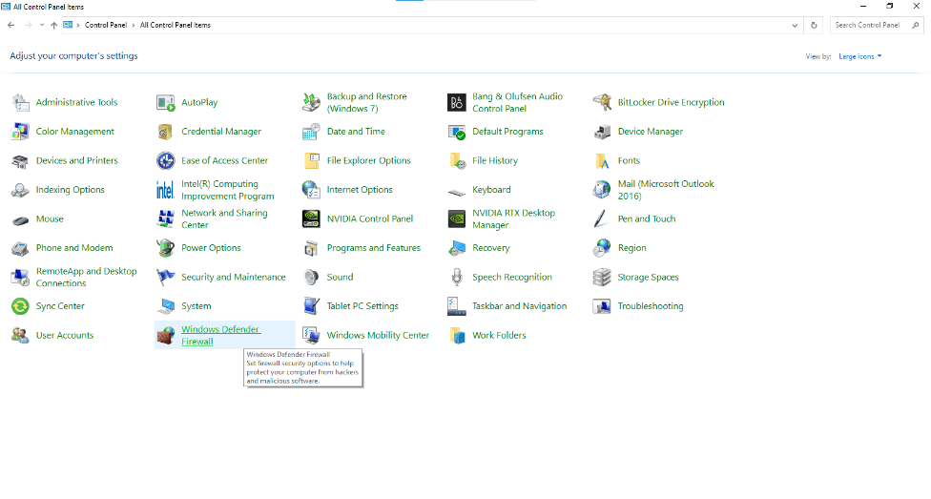This screenshot has width=931, height=499.
Task: Refresh the Control Panel view
Action: tap(814, 25)
